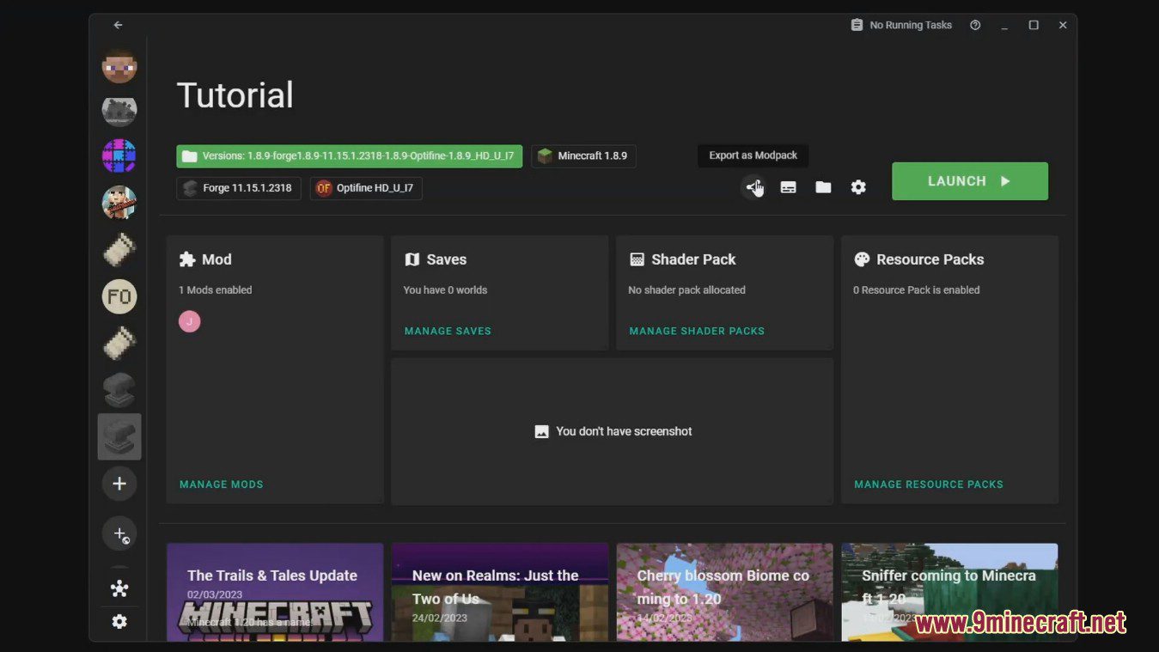The height and width of the screenshot is (652, 1159).
Task: Click the plus button to add instance
Action: pos(119,484)
